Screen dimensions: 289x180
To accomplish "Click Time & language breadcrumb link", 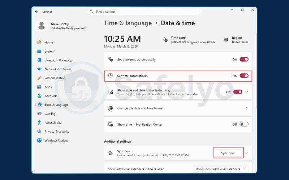I will [128, 23].
